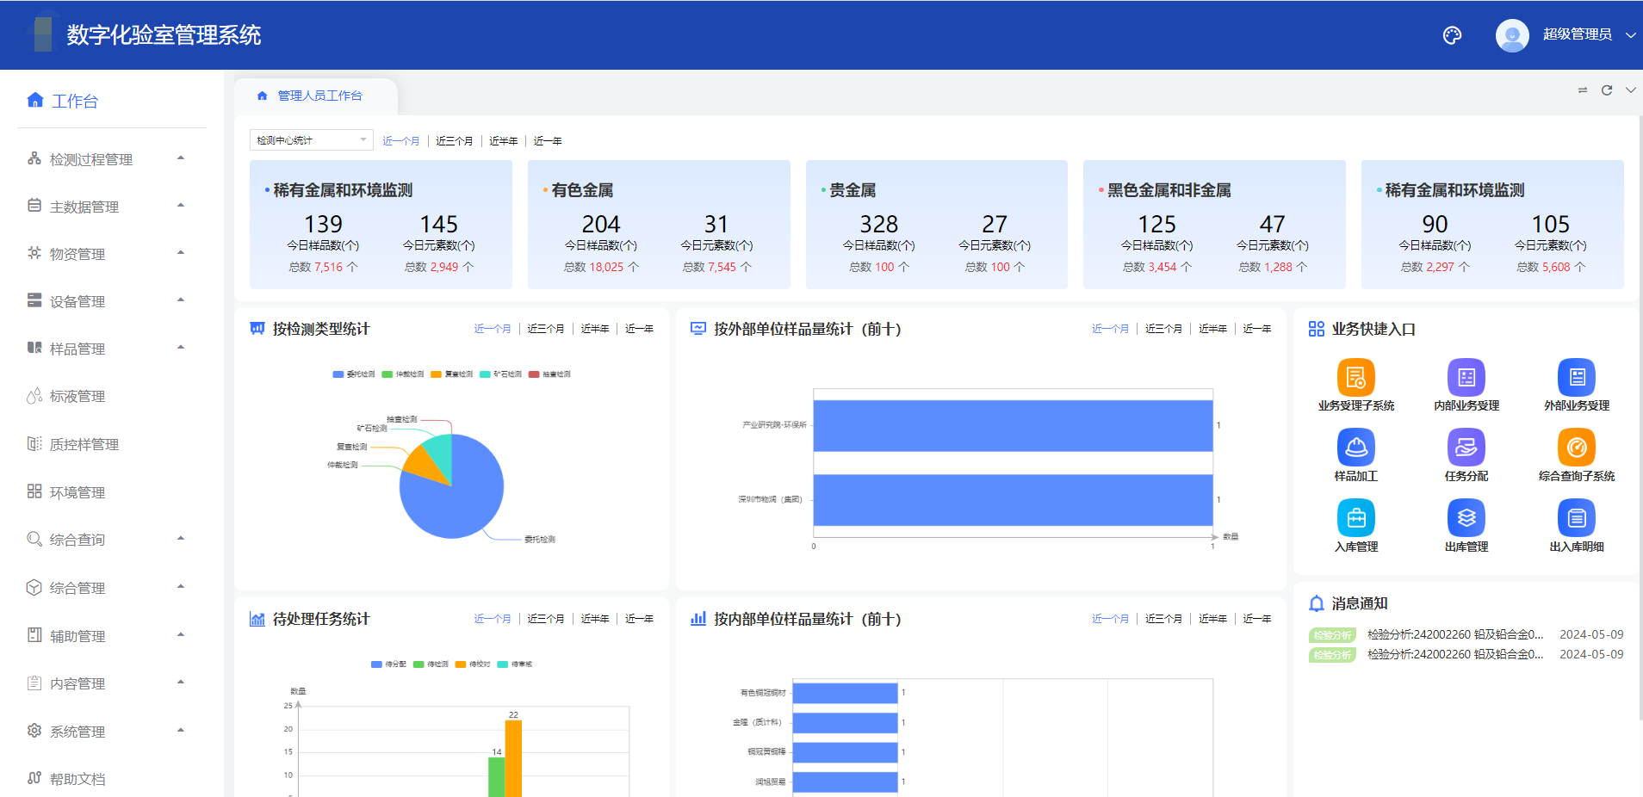The width and height of the screenshot is (1643, 797).
Task: Switch to 管理人员工作台 tab
Action: [x=315, y=96]
